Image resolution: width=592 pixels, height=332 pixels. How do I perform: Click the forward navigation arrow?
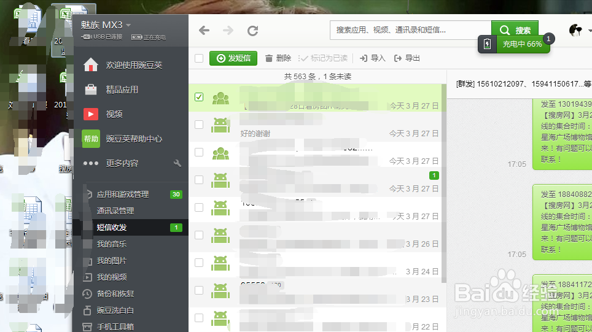pyautogui.click(x=228, y=30)
